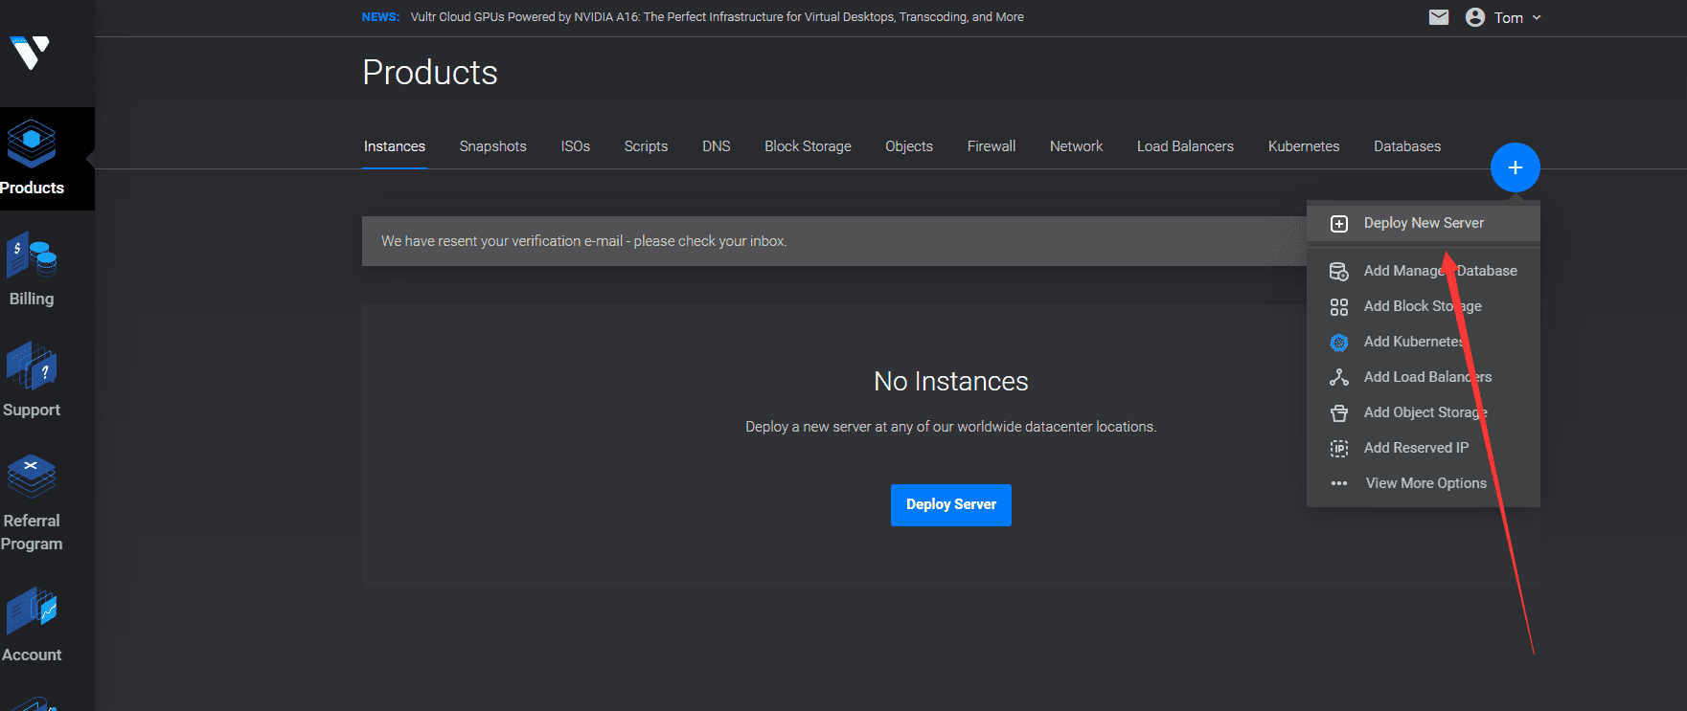This screenshot has width=1687, height=711.
Task: Click the Add Object Storage bucket icon
Action: pos(1339,412)
